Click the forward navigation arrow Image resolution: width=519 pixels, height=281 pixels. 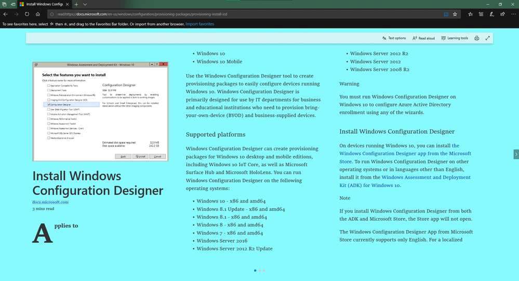click(16, 14)
